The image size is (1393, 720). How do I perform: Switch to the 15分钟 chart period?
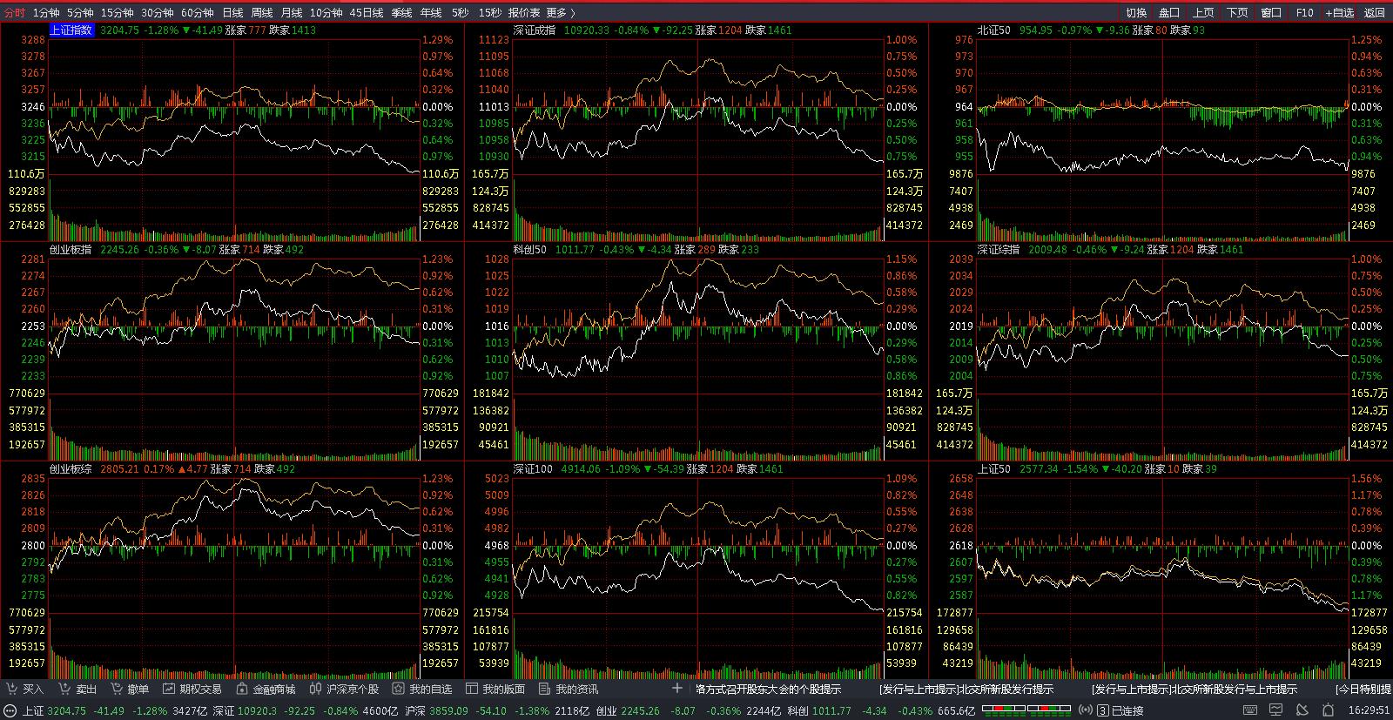[117, 13]
